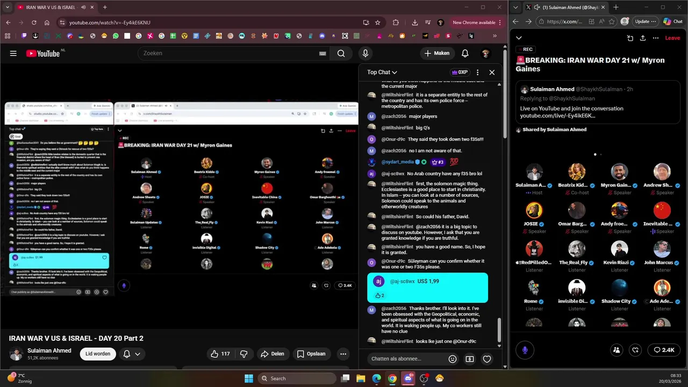This screenshot has height=387, width=688.
Task: Open YouTube notifications bell
Action: (465, 53)
